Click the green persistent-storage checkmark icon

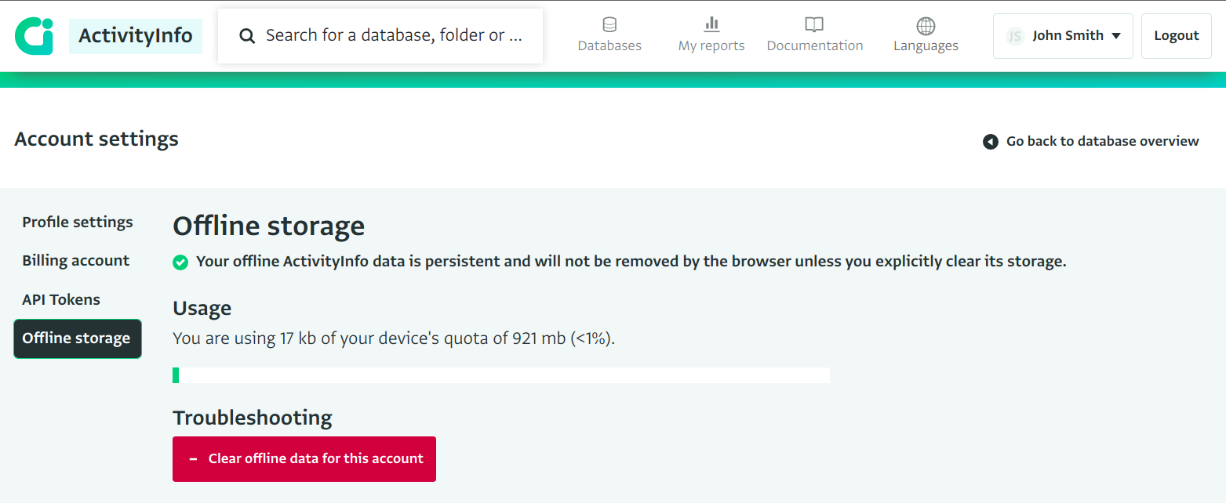tap(180, 262)
